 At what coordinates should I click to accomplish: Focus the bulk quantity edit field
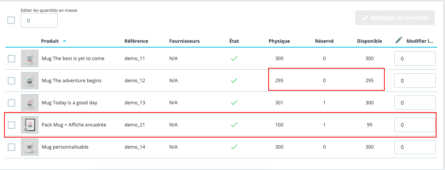39,21
